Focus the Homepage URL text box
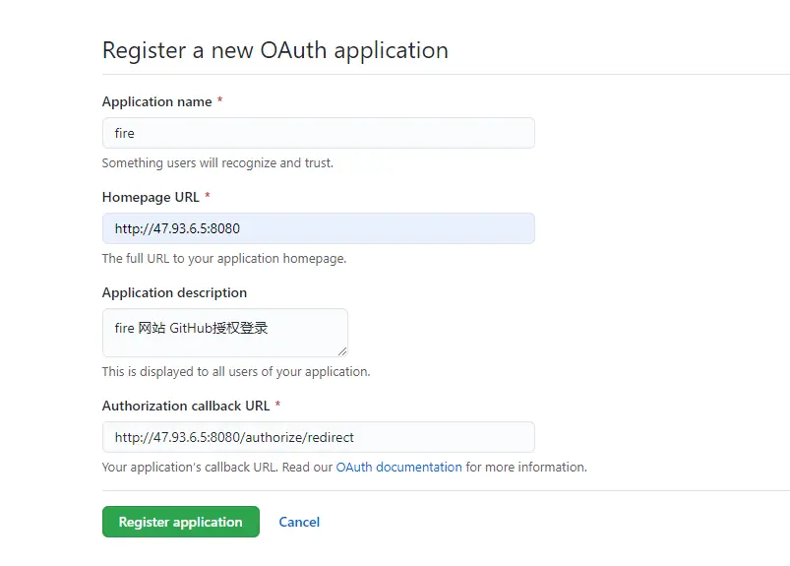The height and width of the screenshot is (566, 790). pyautogui.click(x=318, y=228)
